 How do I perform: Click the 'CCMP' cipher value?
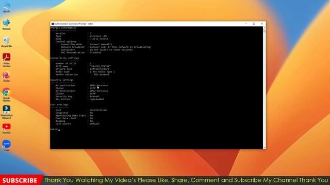[x=93, y=88]
